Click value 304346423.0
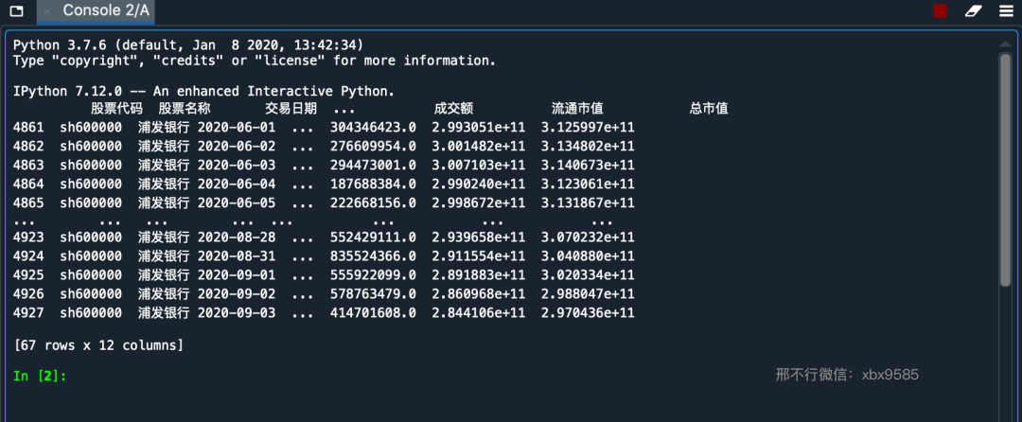The height and width of the screenshot is (422, 1022). pyautogui.click(x=374, y=128)
